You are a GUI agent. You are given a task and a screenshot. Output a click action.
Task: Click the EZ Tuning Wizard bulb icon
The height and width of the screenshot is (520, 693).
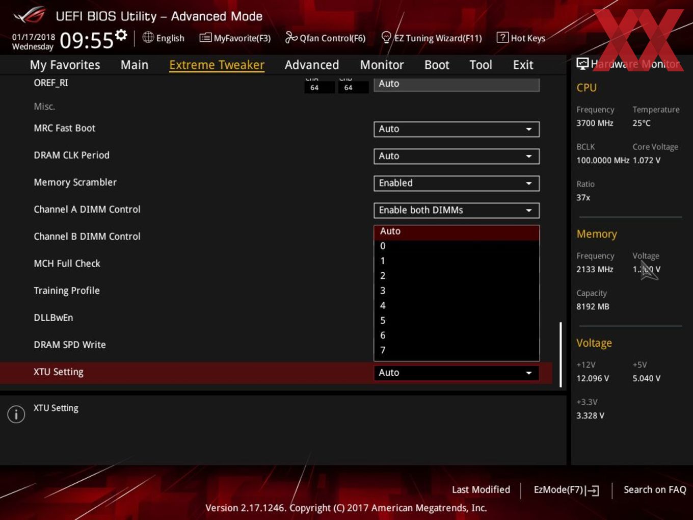386,37
